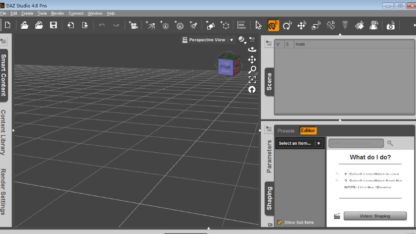Open the Render menu
Viewport: 416px width, 234px height.
pyautogui.click(x=58, y=13)
